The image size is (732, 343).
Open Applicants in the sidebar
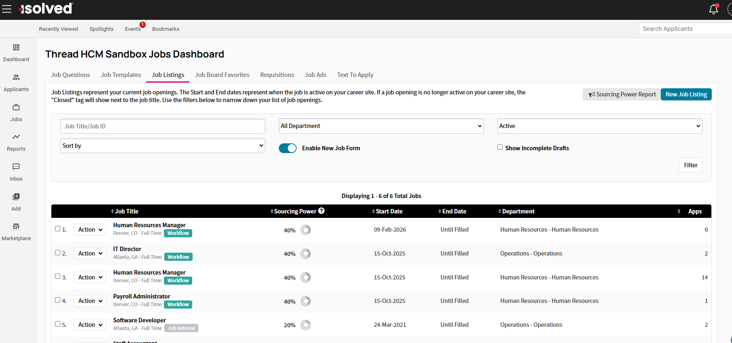(x=16, y=83)
